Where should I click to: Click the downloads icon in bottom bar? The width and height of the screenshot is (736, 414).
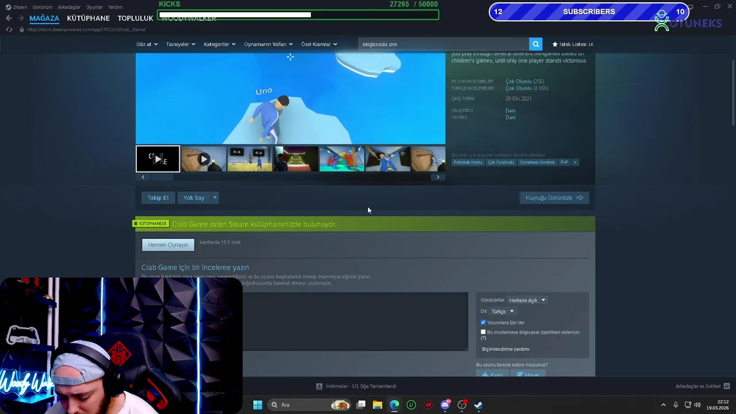click(x=319, y=386)
